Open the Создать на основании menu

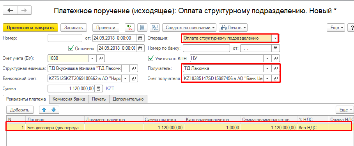coord(189,28)
